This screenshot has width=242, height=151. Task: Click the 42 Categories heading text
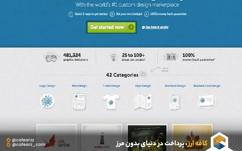tap(122, 75)
